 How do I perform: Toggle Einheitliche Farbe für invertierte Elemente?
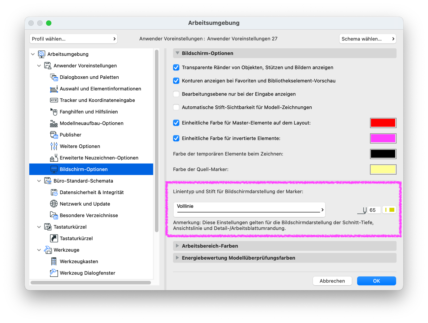(x=176, y=138)
